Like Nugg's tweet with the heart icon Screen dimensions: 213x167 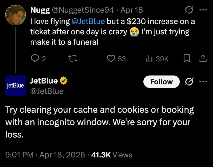112,59
